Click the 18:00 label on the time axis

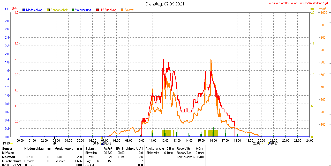(x=237, y=140)
